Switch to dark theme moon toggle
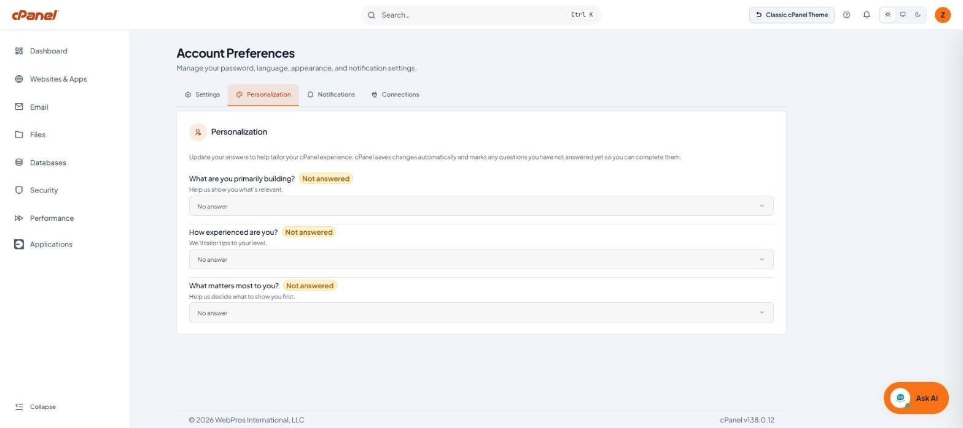Screen dimensions: 963x428 (918, 15)
